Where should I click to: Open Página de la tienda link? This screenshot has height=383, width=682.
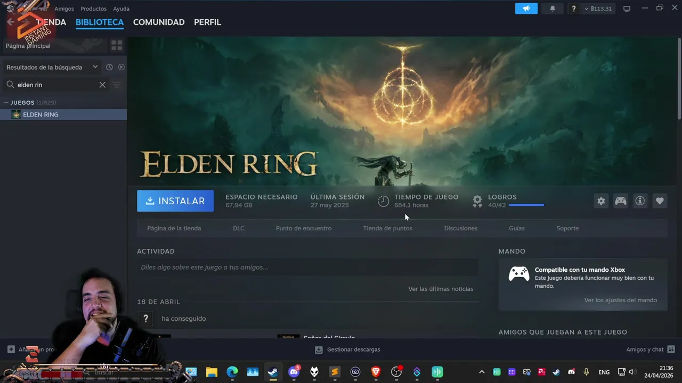(x=174, y=228)
